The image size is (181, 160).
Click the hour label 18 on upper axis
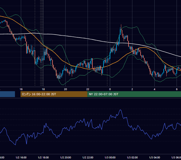point(43,89)
